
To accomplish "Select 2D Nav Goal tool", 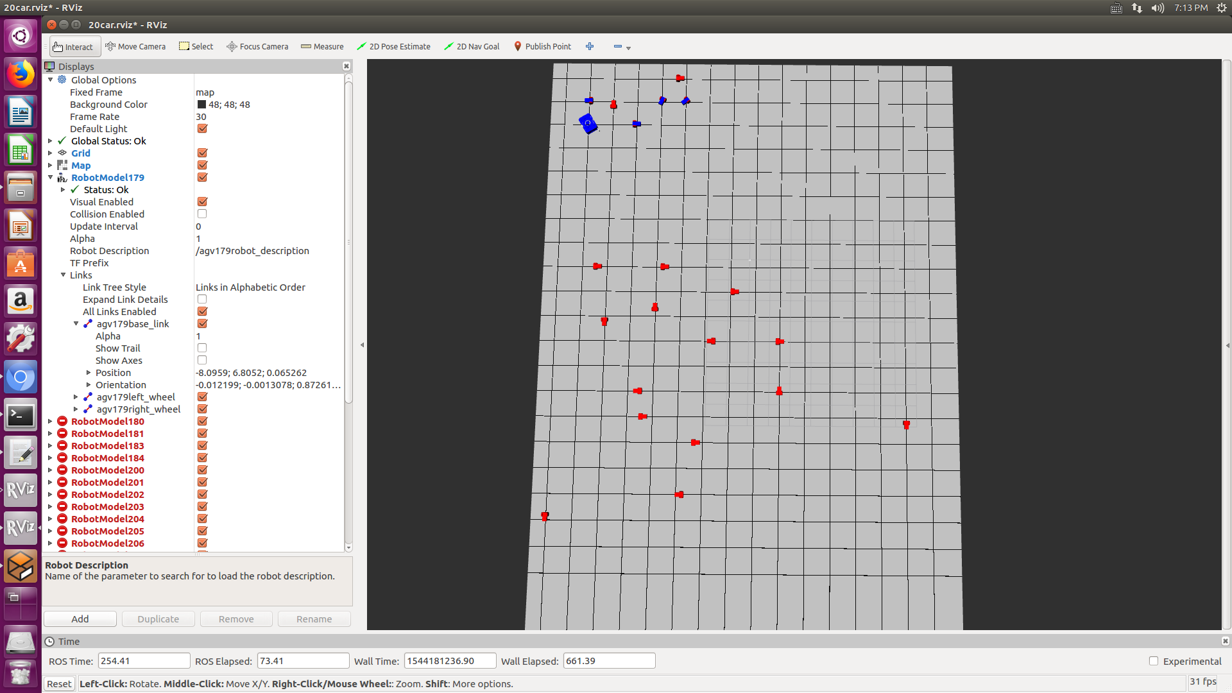I will coord(472,46).
